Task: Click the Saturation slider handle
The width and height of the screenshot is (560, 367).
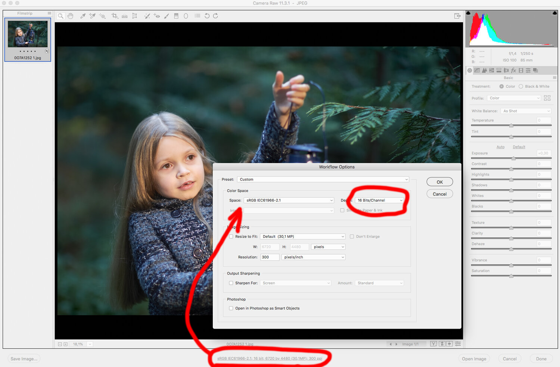Action: tap(511, 276)
